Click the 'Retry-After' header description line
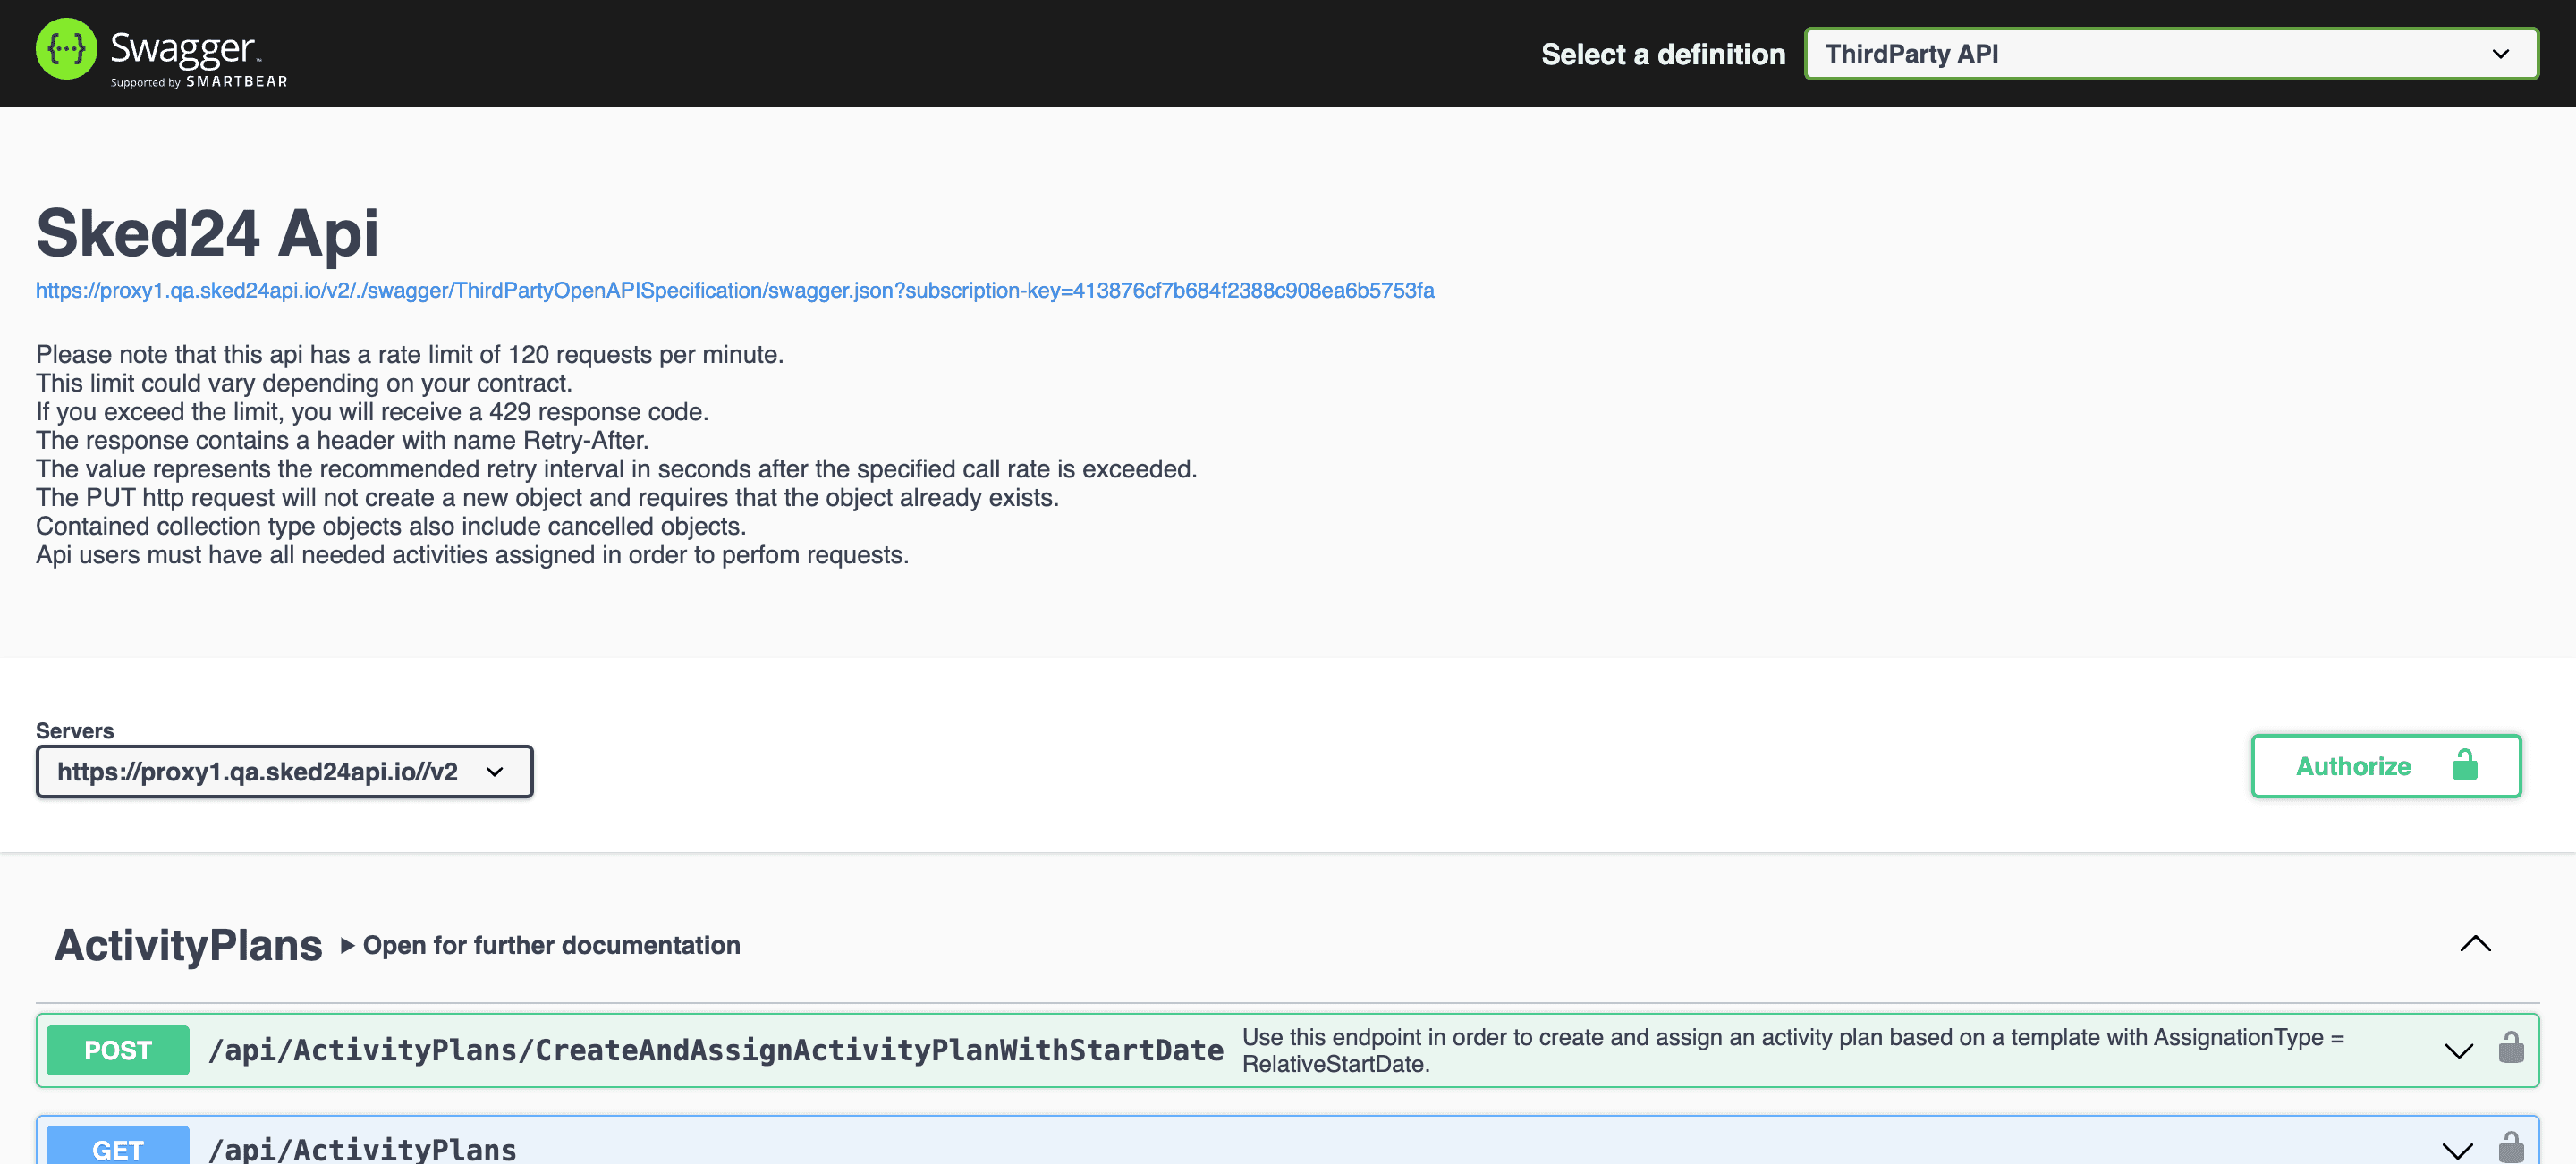This screenshot has width=2576, height=1164. point(342,441)
